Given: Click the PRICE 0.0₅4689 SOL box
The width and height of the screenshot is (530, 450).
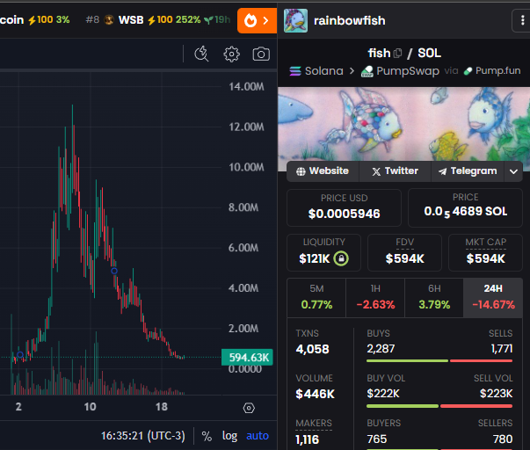Looking at the screenshot, I should [x=465, y=207].
